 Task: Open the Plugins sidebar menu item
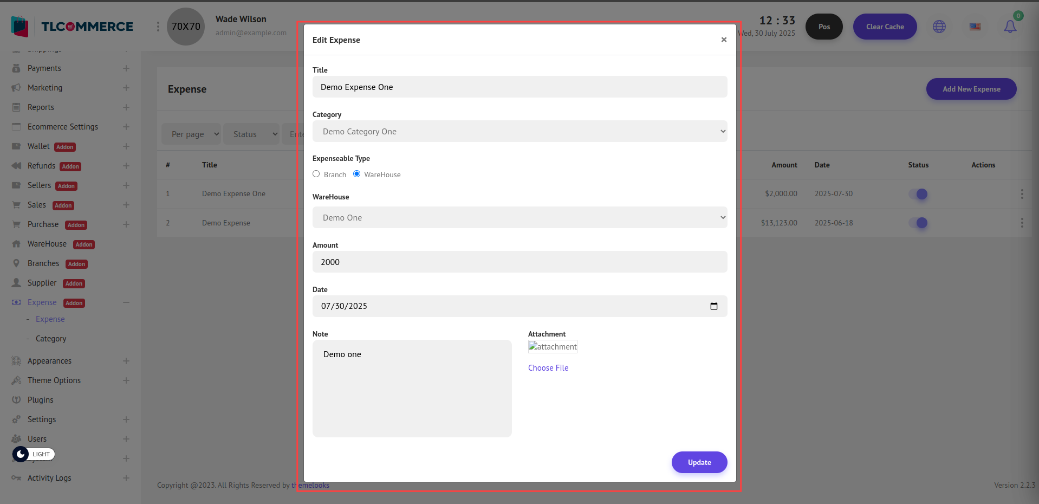click(41, 400)
